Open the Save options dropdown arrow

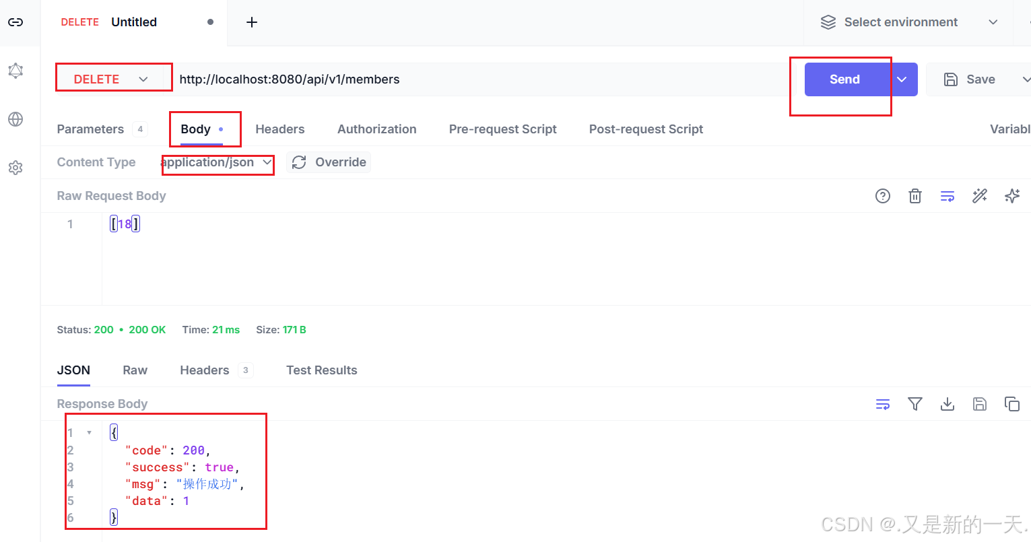coord(1026,79)
